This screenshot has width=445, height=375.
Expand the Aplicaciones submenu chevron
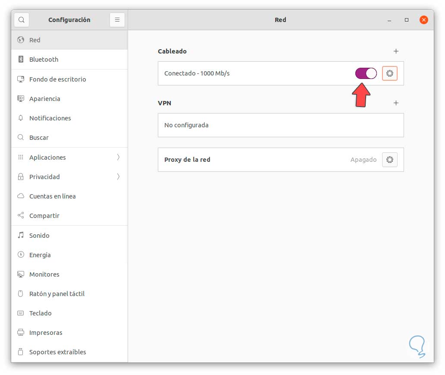click(118, 158)
